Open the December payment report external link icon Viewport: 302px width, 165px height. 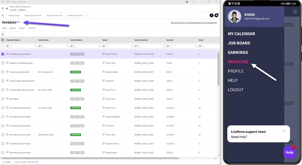(x=7, y=54)
